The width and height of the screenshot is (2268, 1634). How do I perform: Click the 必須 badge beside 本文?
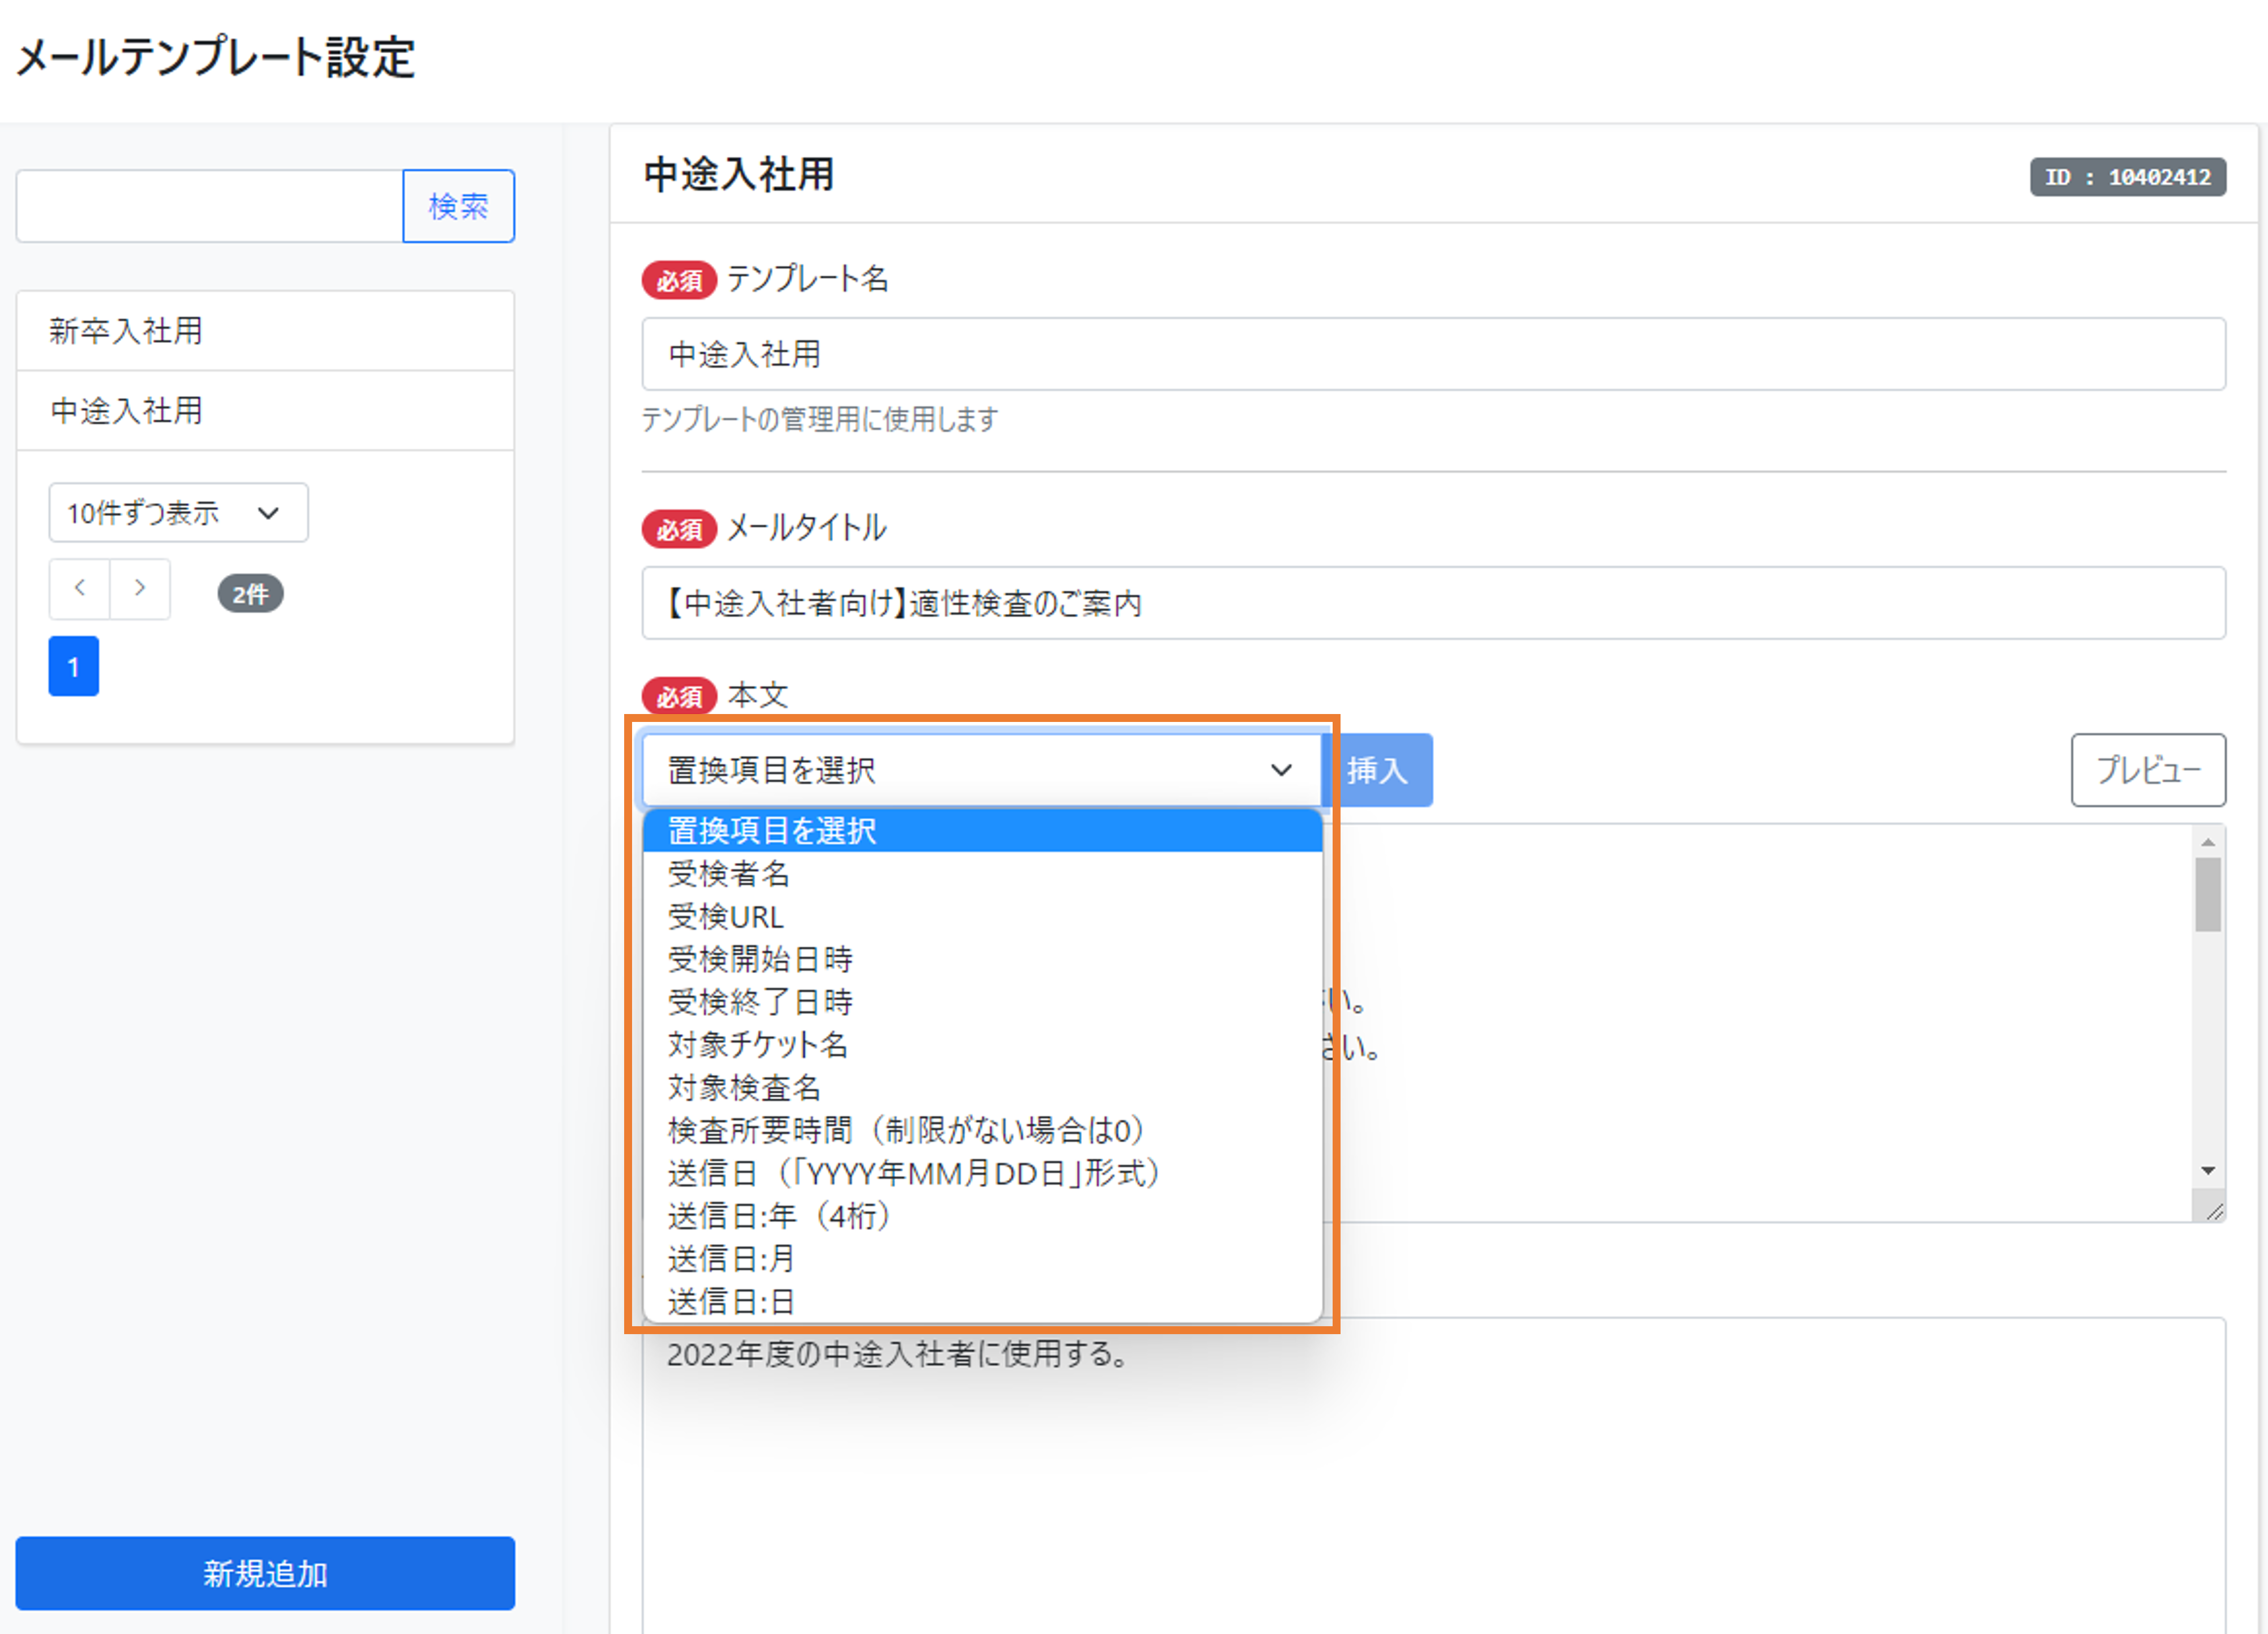[x=679, y=697]
